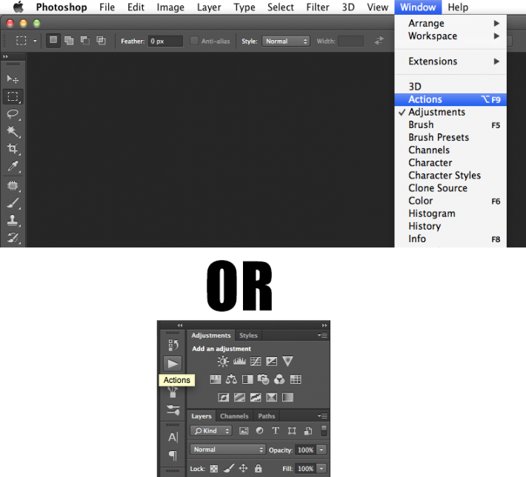Viewport: 526px width, 477px height.
Task: Add a Color Balance adjustment
Action: 231,379
